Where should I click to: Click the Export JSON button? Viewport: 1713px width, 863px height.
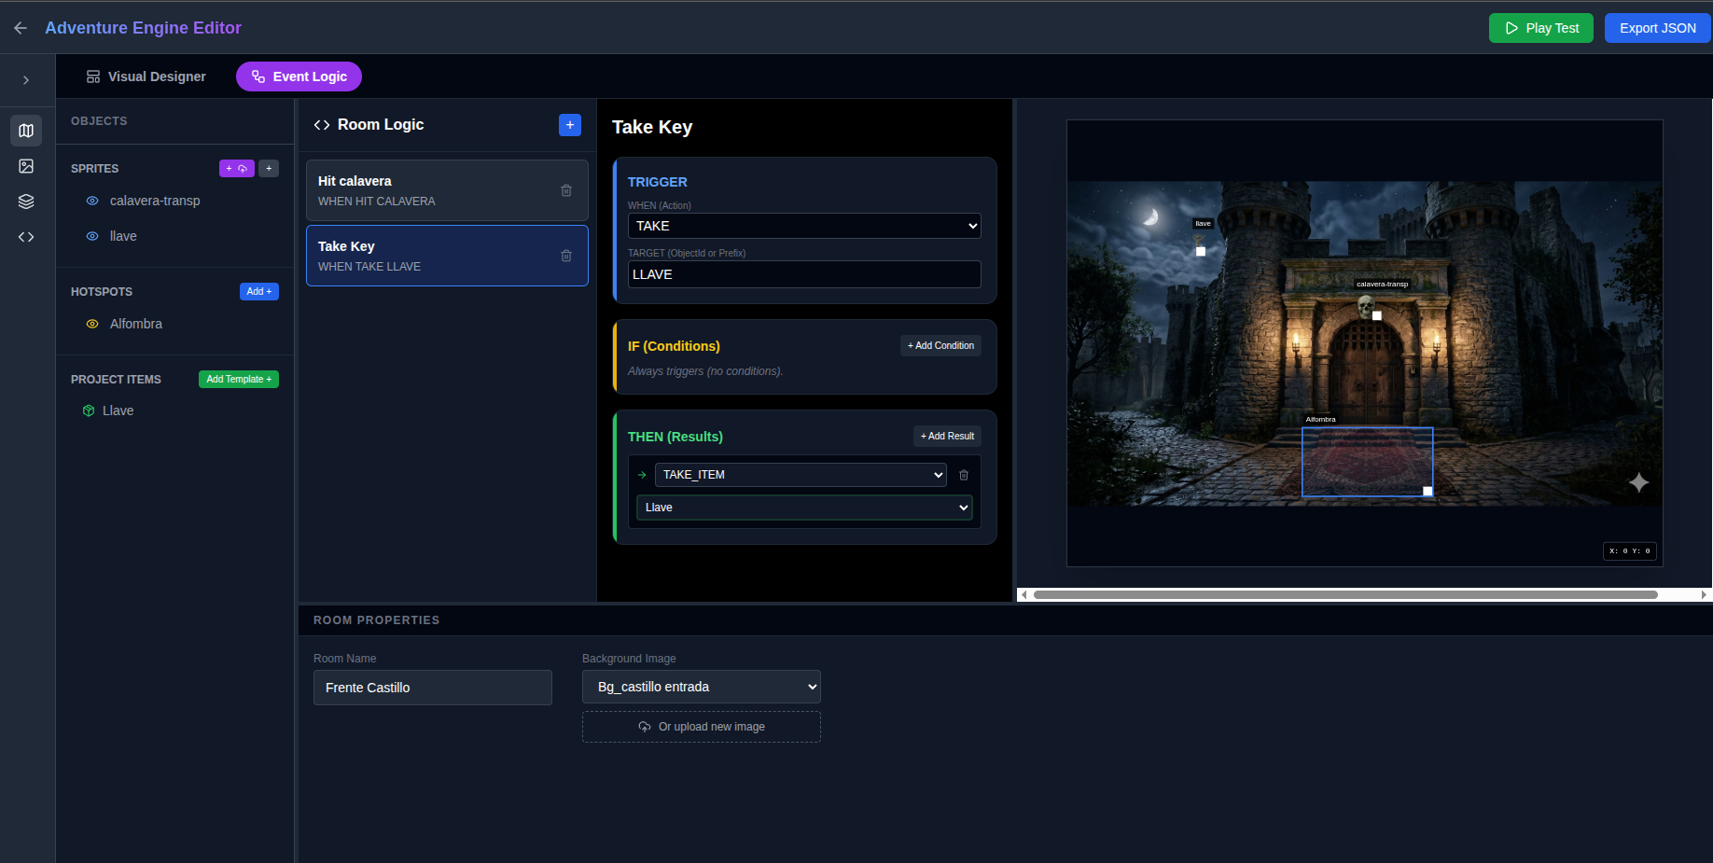point(1657,28)
